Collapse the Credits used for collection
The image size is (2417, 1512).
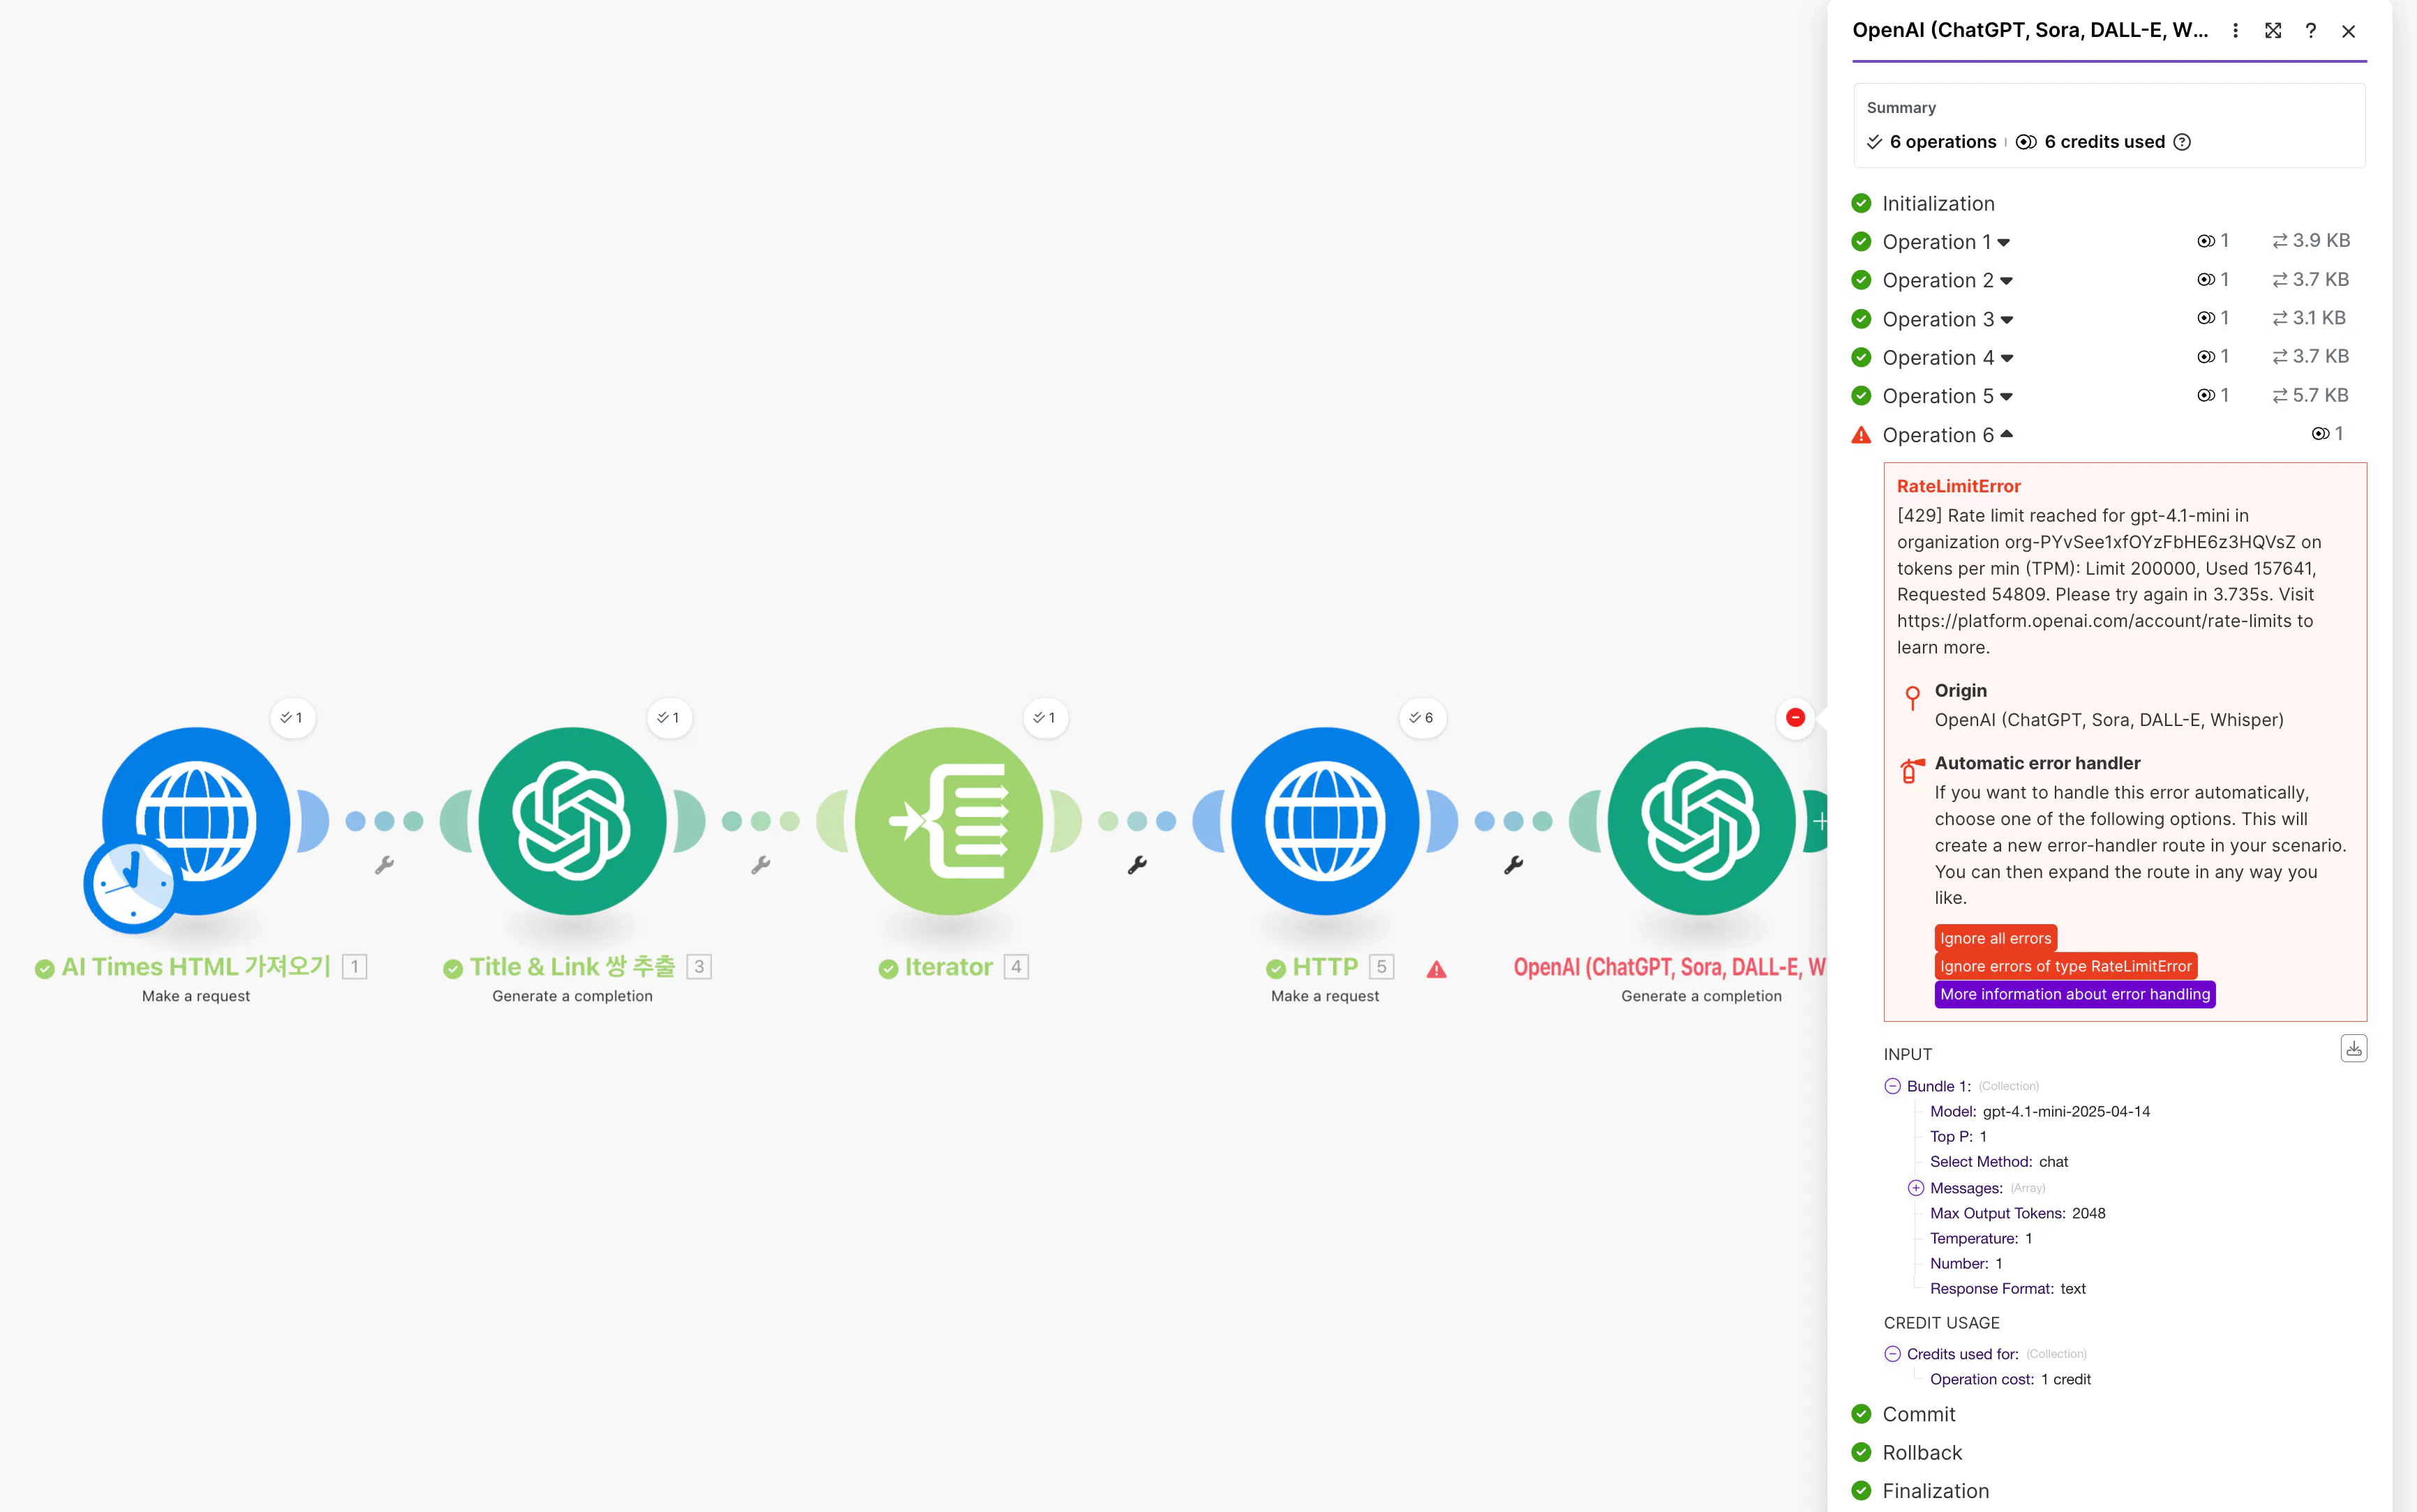(1893, 1354)
